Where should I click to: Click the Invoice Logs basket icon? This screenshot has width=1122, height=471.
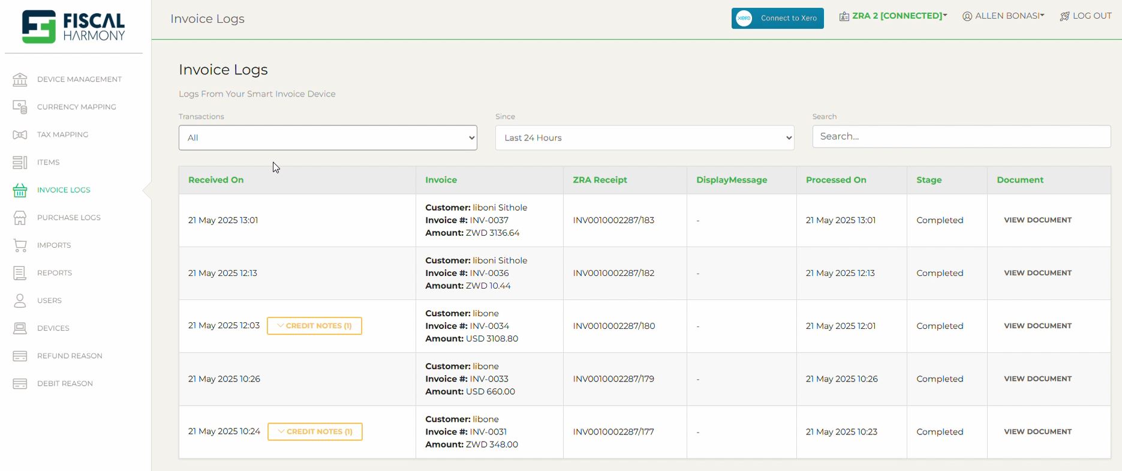pos(20,190)
